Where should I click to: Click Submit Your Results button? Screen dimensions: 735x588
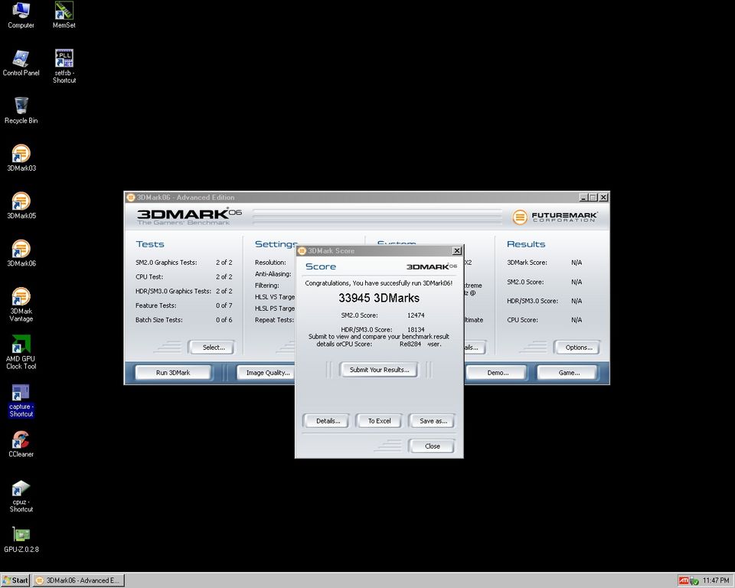[379, 370]
